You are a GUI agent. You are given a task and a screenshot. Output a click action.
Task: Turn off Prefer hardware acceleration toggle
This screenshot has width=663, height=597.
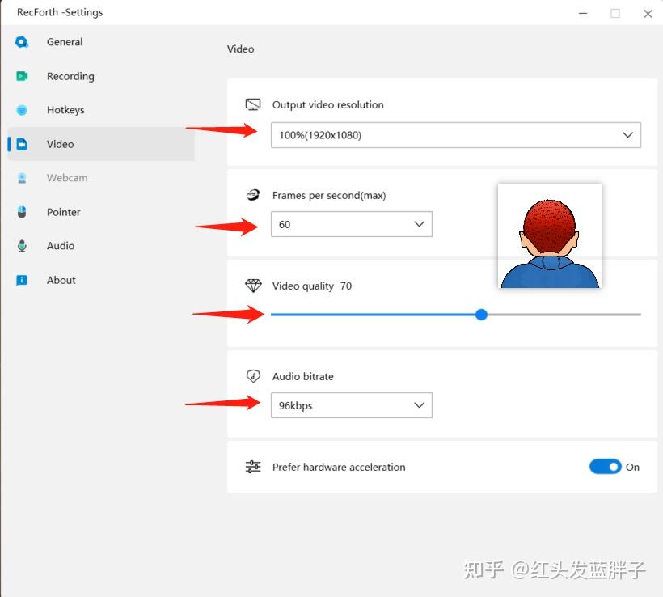point(605,467)
